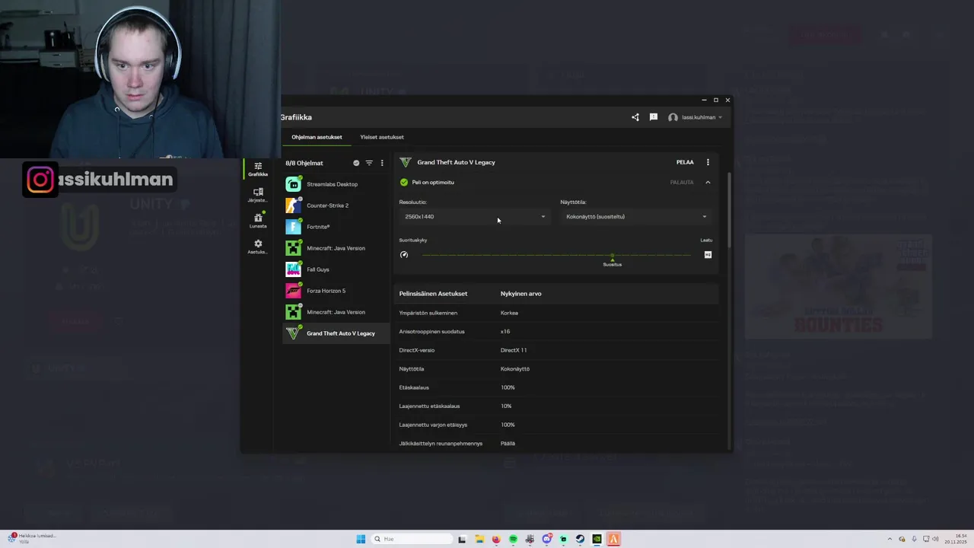The width and height of the screenshot is (974, 548).
Task: Open Discord from the taskbar
Action: pyautogui.click(x=546, y=539)
